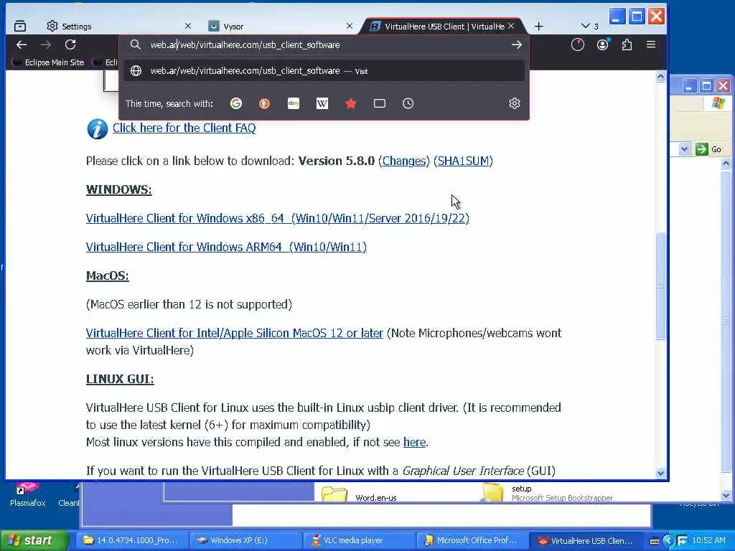Switch to Microsoft Office Prof taskbar button
The width and height of the screenshot is (735, 551).
(x=472, y=541)
